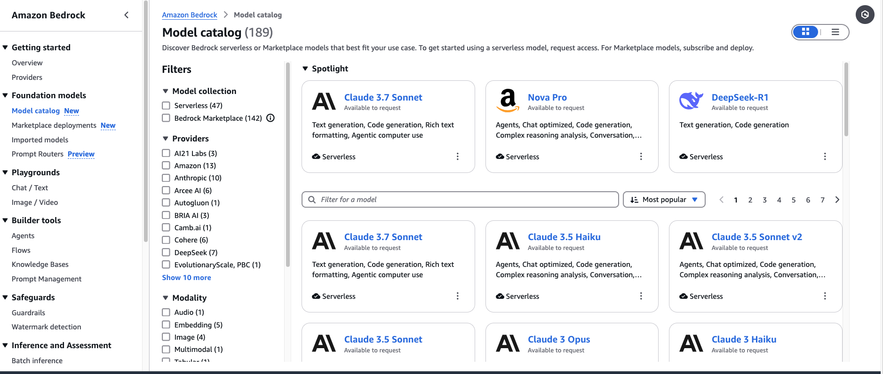The image size is (883, 374).
Task: Click Anthropic logo on Claude 3.5 Sonnet card
Action: click(x=324, y=343)
